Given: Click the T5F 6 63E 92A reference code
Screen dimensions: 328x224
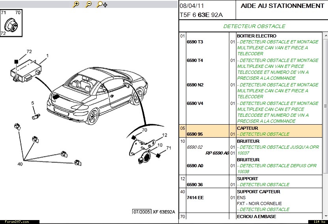Looking at the screenshot, I should pos(201,15).
